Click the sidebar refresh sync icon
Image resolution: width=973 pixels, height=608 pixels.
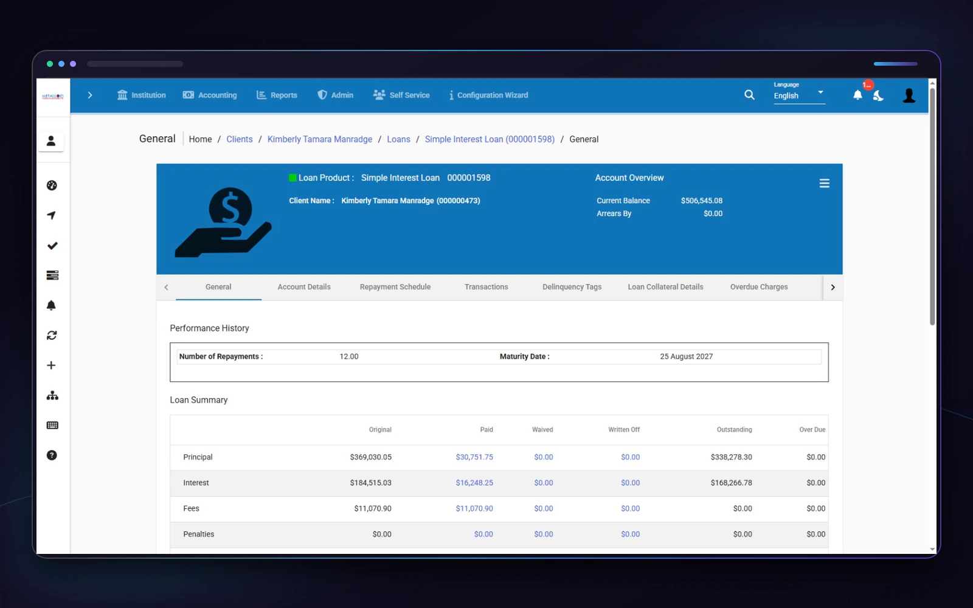click(52, 335)
